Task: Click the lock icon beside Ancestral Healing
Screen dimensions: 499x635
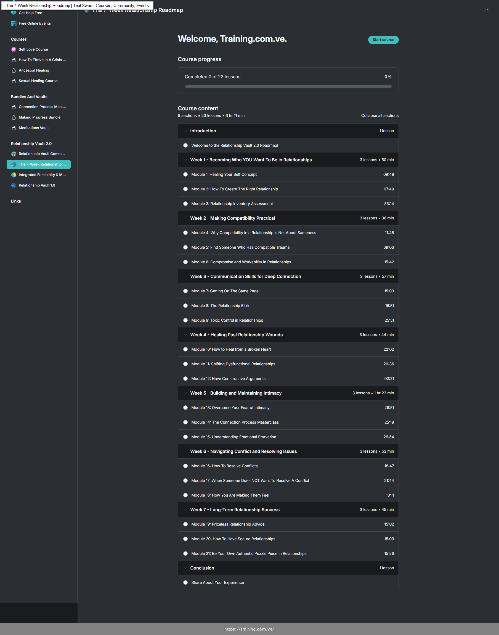Action: [x=14, y=70]
